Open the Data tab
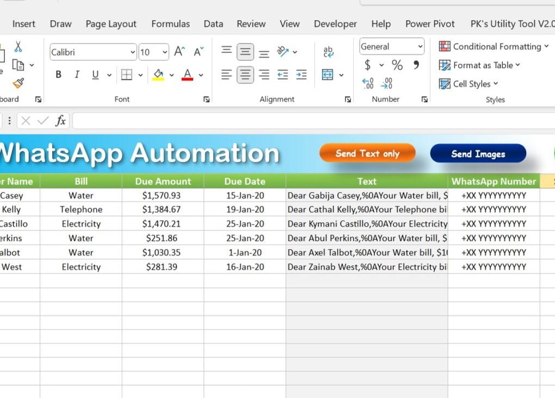Image resolution: width=555 pixels, height=398 pixels. [213, 24]
